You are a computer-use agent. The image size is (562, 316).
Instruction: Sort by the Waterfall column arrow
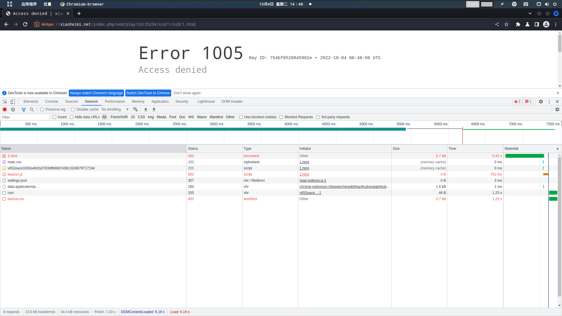point(558,149)
